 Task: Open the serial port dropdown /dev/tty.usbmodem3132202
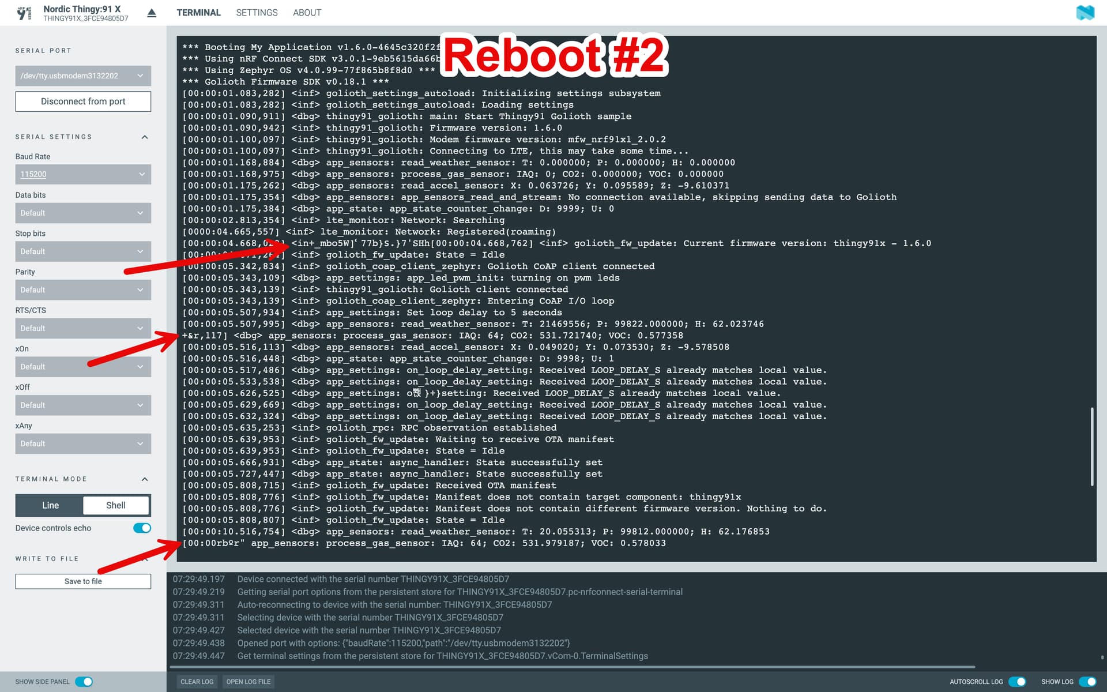tap(83, 76)
